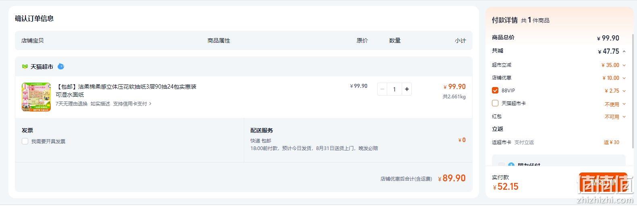Viewport: 637px width, 207px height.
Task: Click the 实付款 ¥52.15 total amount
Action: (x=505, y=187)
